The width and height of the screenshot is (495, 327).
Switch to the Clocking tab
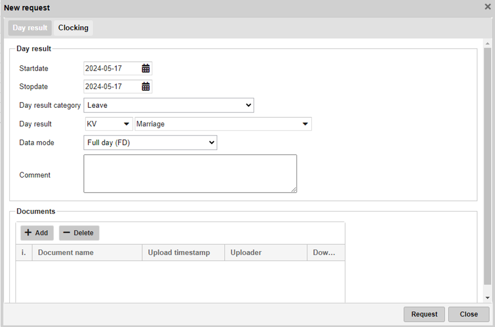coord(73,28)
